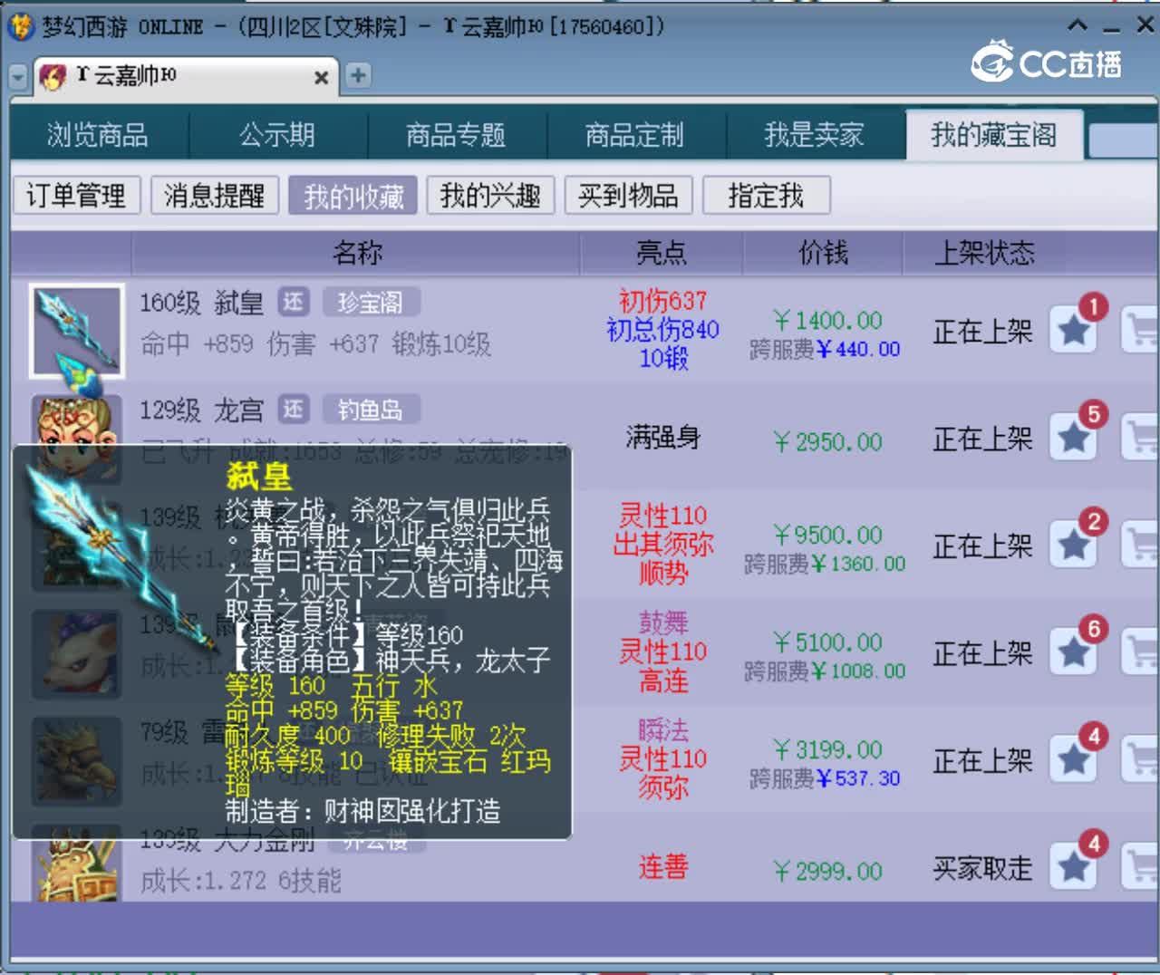This screenshot has height=975, width=1160.
Task: Click the 上架状态 column header
Action: (984, 253)
